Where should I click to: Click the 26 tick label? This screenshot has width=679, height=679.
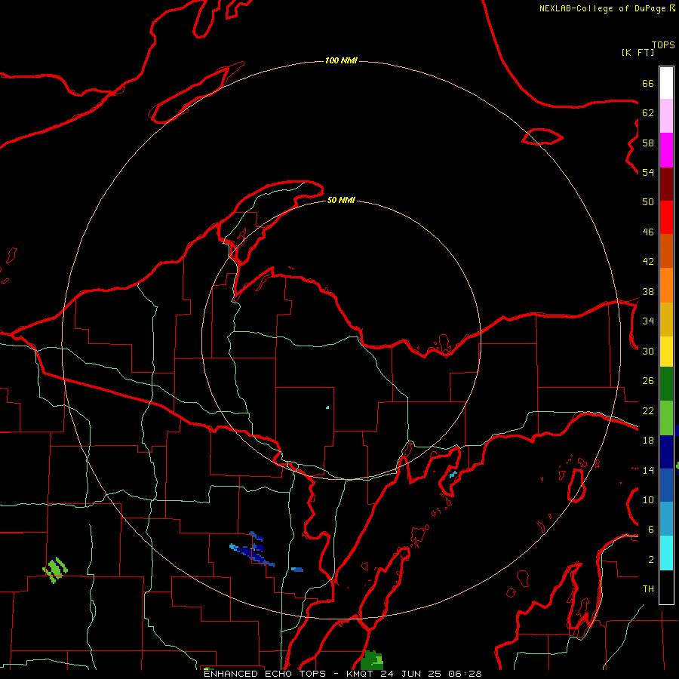coord(648,381)
